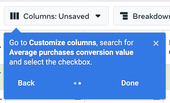Screen dimensions: 170x103
Task: Click the 'Go to' text in the tooltip
Action: coord(18,42)
